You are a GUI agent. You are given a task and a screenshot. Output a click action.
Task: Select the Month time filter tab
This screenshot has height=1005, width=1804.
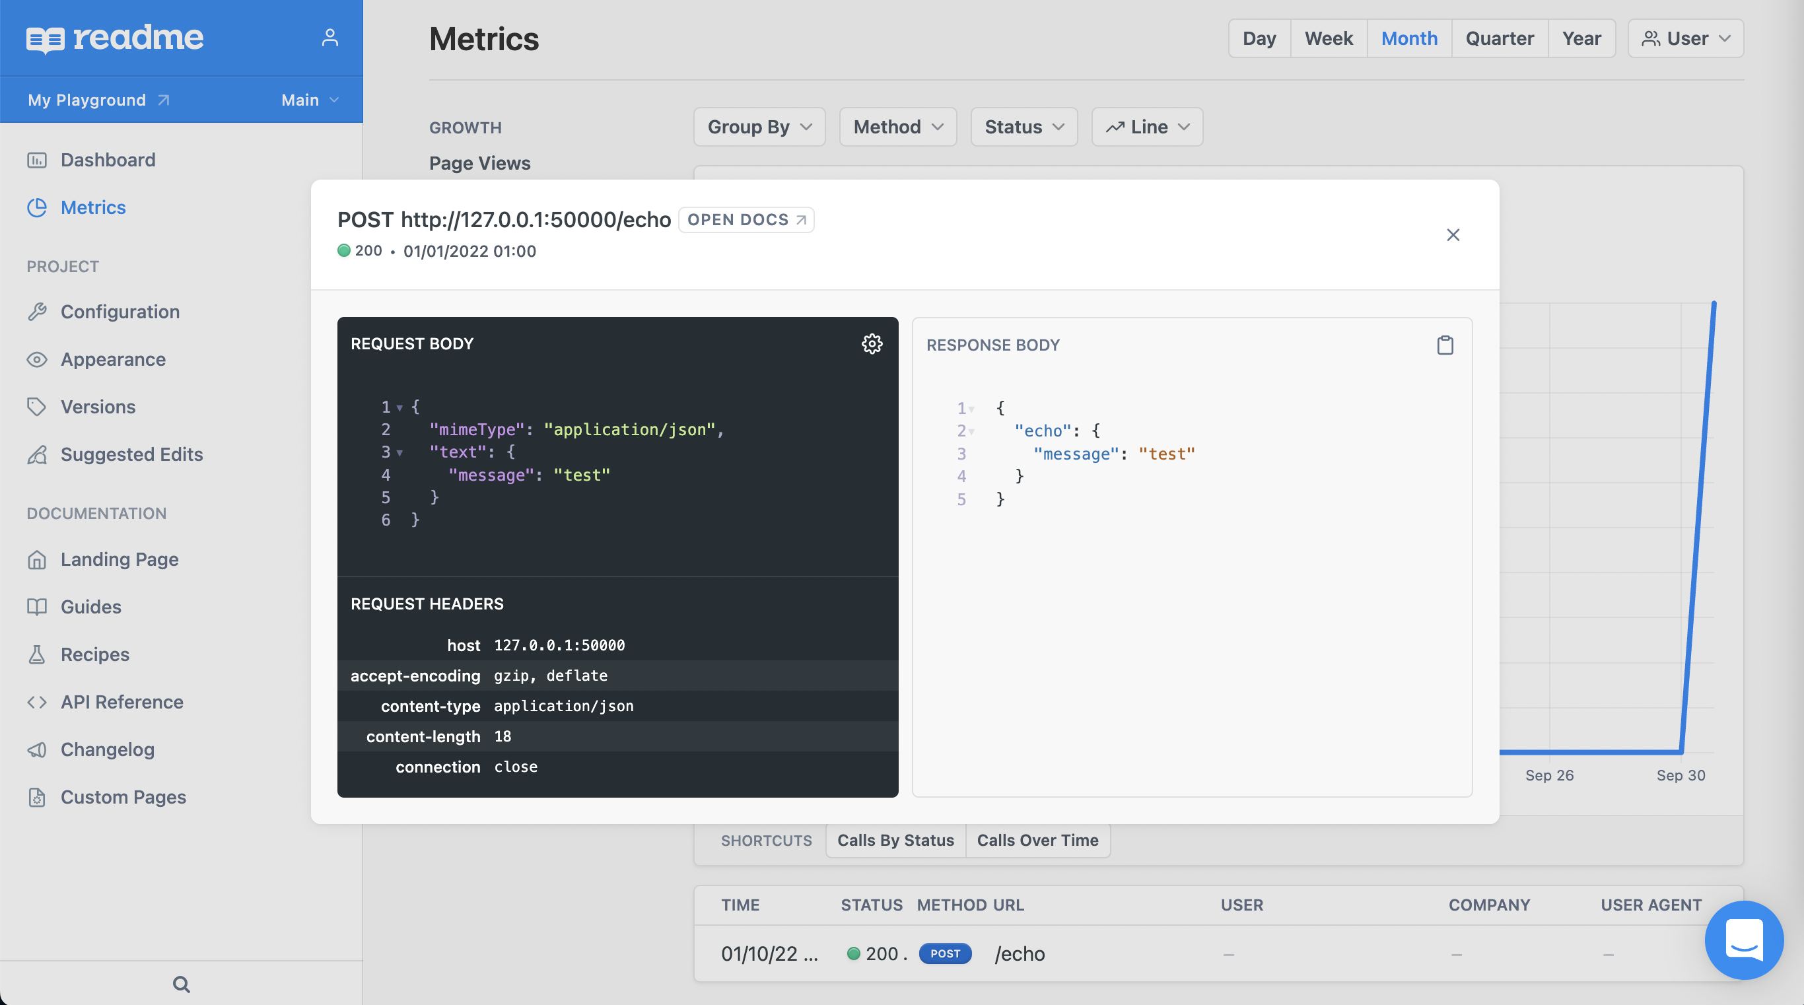coord(1409,38)
